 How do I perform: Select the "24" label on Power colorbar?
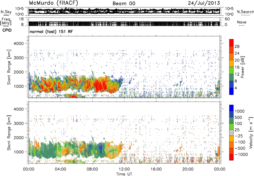[237, 53]
